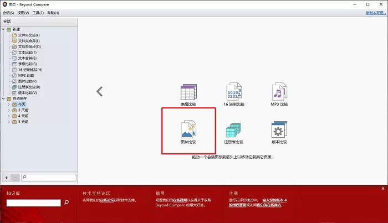This screenshot has height=223, width=388.
Task: Click the minus button to remove session
Action: tap(16, 178)
